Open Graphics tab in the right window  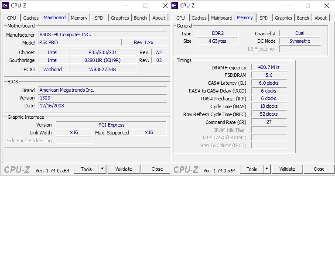click(x=284, y=18)
